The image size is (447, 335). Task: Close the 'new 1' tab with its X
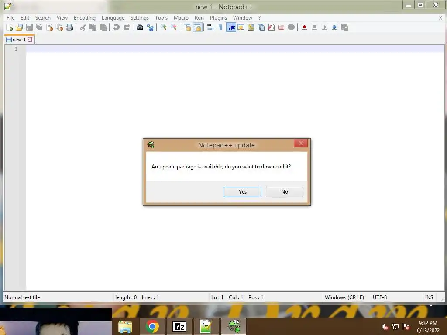(x=30, y=40)
